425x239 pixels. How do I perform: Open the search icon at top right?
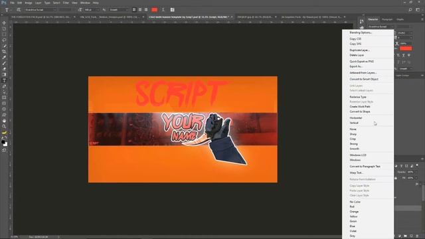(x=410, y=10)
